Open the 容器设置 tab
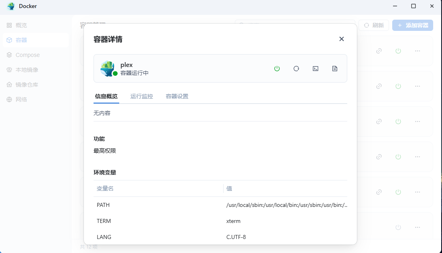442x253 pixels. (177, 96)
